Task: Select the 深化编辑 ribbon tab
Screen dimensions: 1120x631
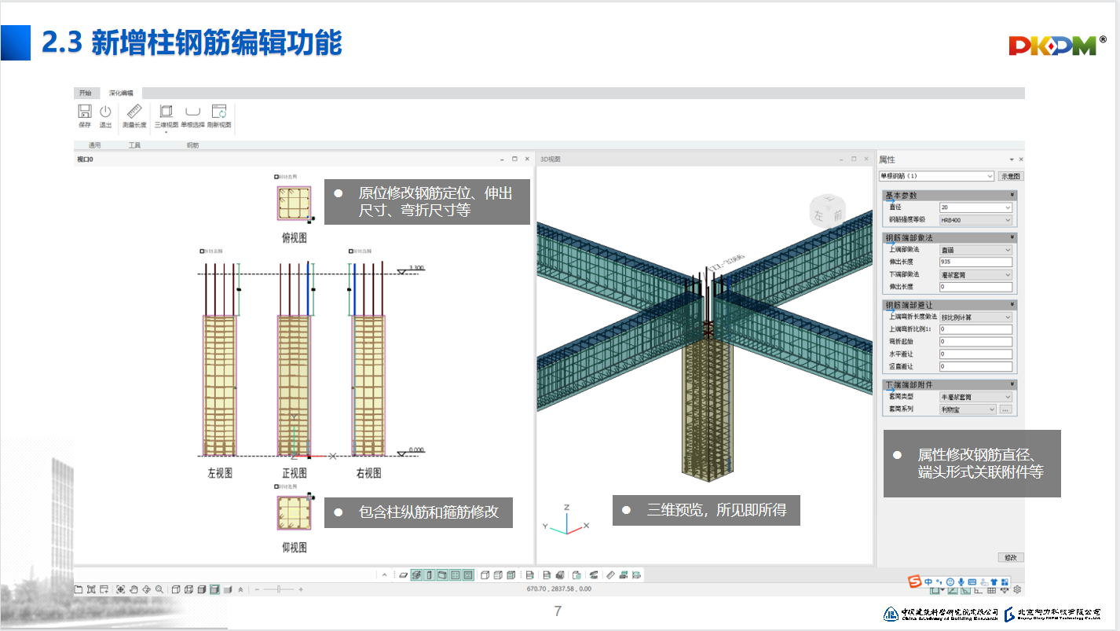Action: coord(121,93)
